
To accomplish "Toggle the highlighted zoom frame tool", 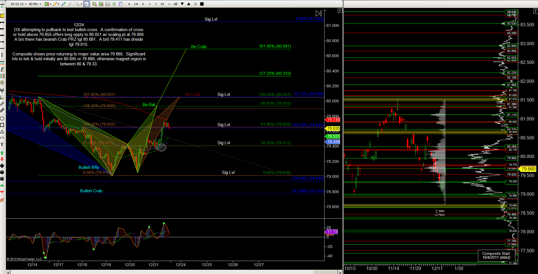I will [86, 4].
